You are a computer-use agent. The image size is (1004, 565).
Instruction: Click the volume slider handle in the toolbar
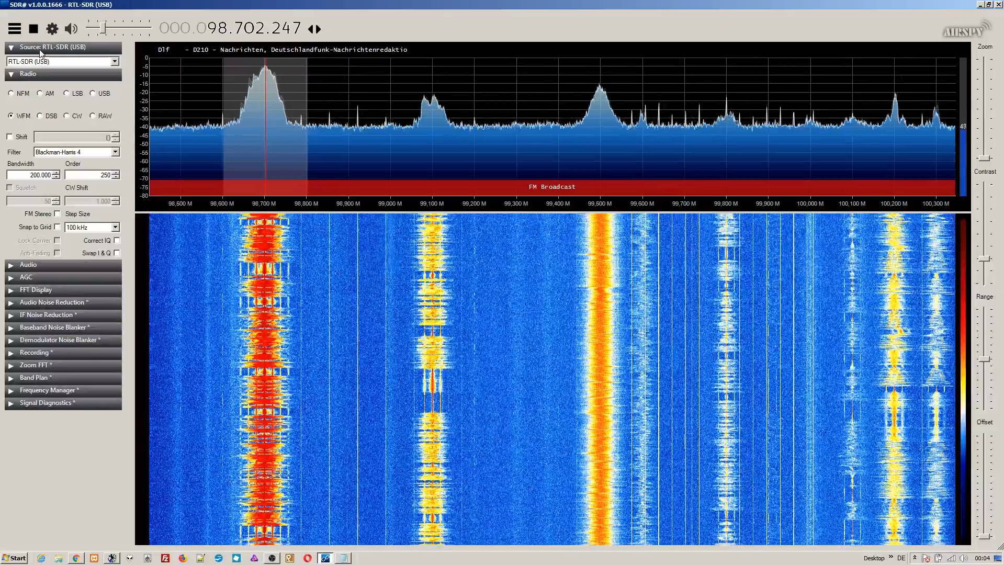[x=103, y=28]
